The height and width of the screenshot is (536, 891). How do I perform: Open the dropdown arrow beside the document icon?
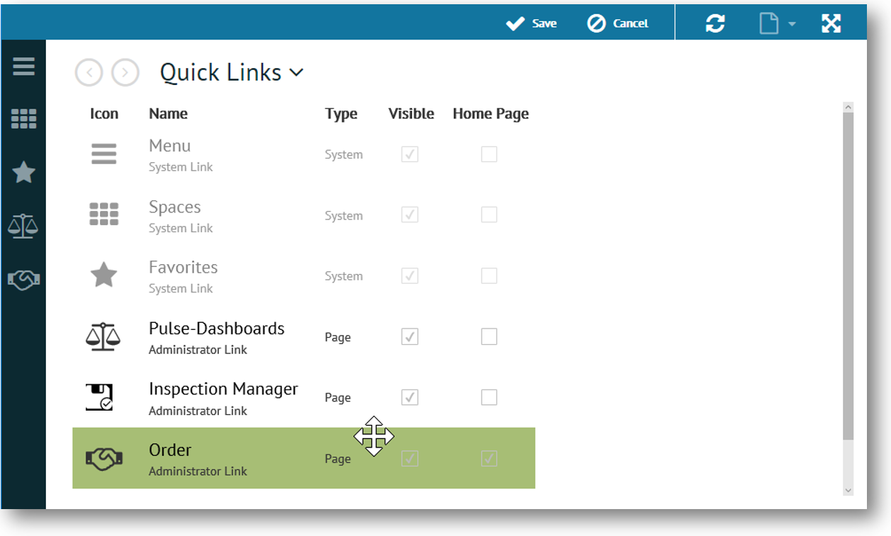click(792, 24)
